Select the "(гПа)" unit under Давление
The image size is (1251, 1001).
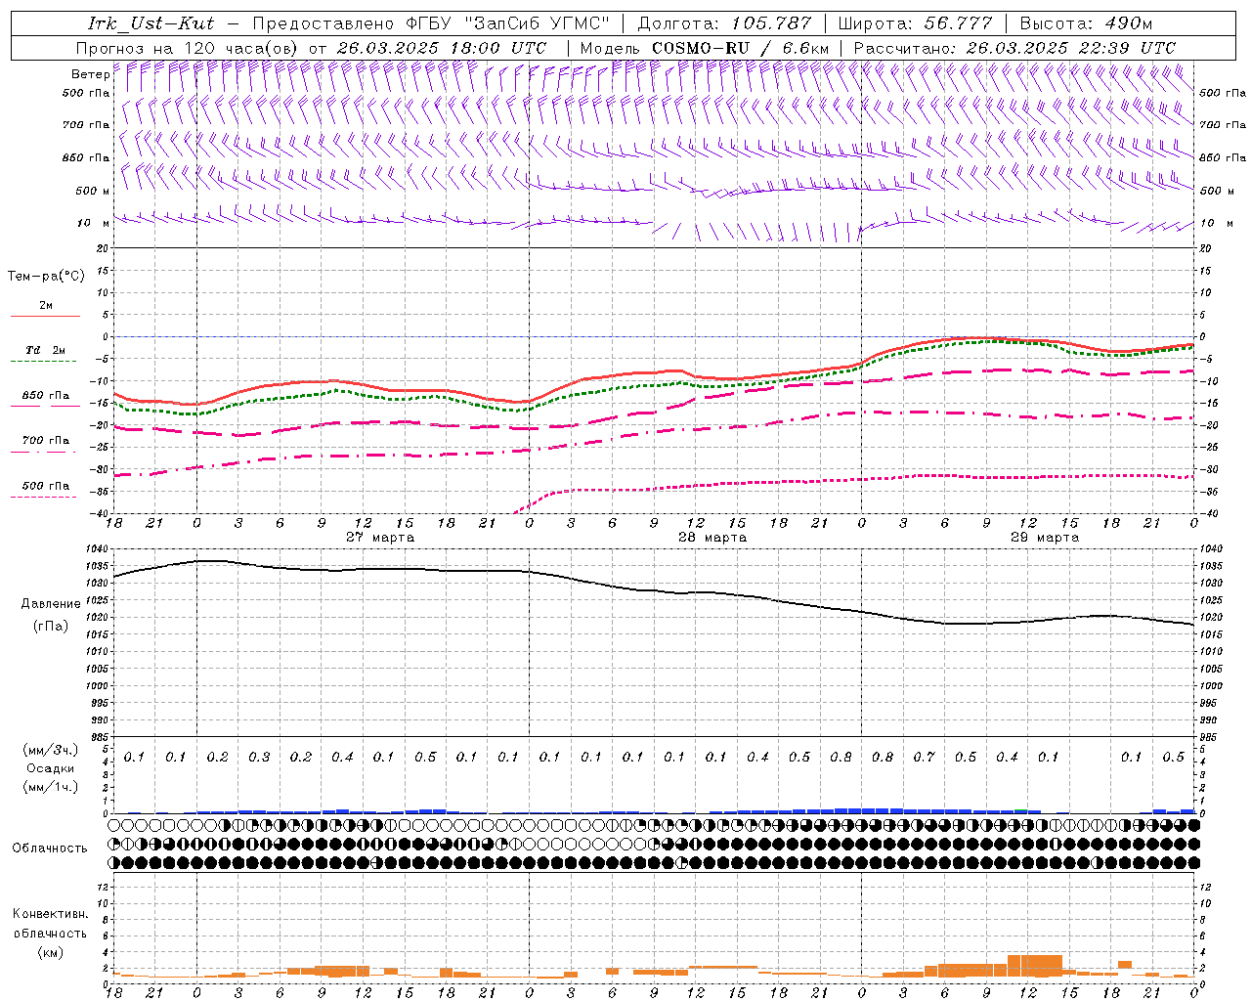(x=51, y=626)
